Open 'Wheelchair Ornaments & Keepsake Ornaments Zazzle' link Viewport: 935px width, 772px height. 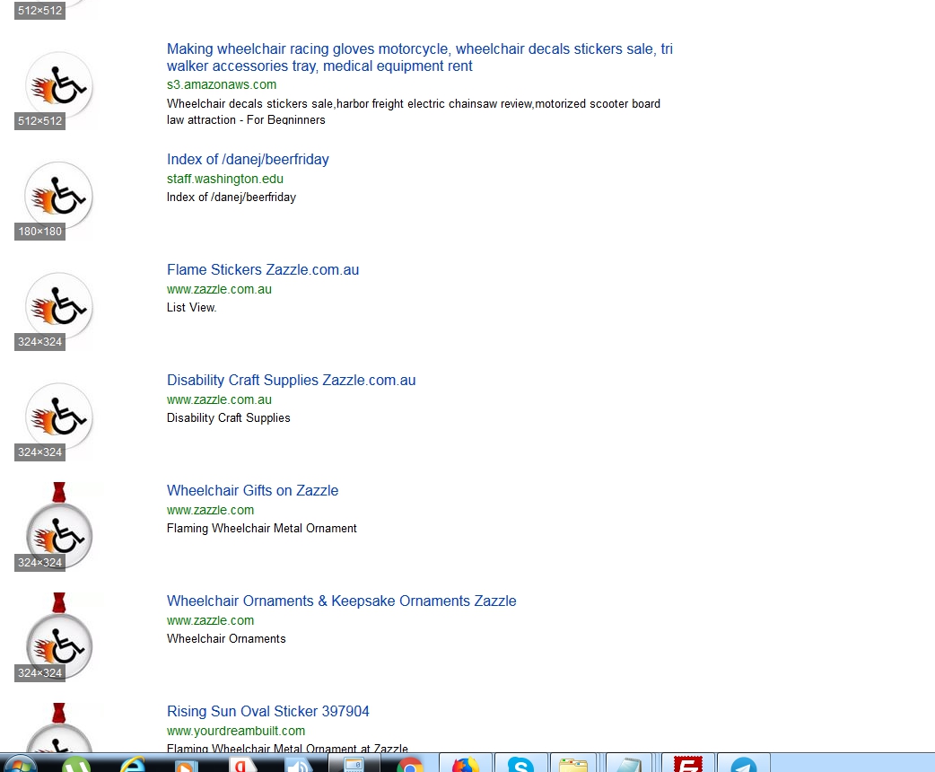point(341,601)
